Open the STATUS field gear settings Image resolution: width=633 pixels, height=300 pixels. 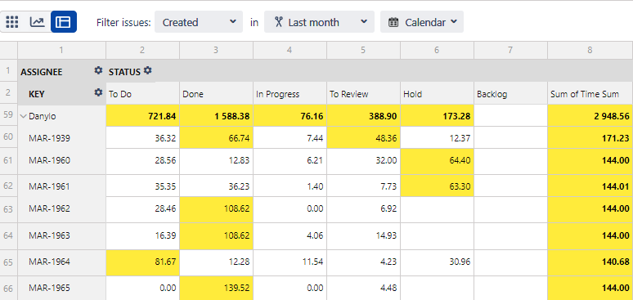(148, 70)
